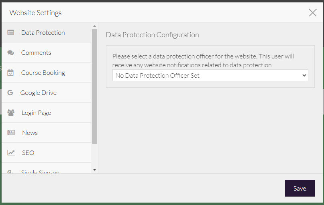Click the Google Drive G icon
324x205 pixels.
pos(10,92)
